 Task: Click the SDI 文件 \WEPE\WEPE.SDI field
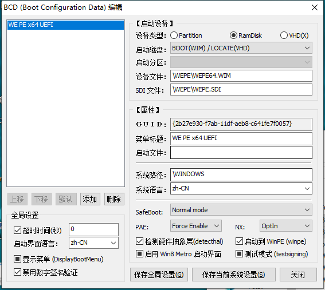click(x=241, y=90)
